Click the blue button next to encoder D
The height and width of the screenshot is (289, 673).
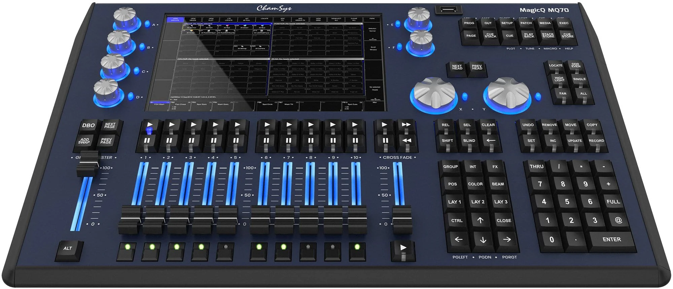click(x=130, y=96)
